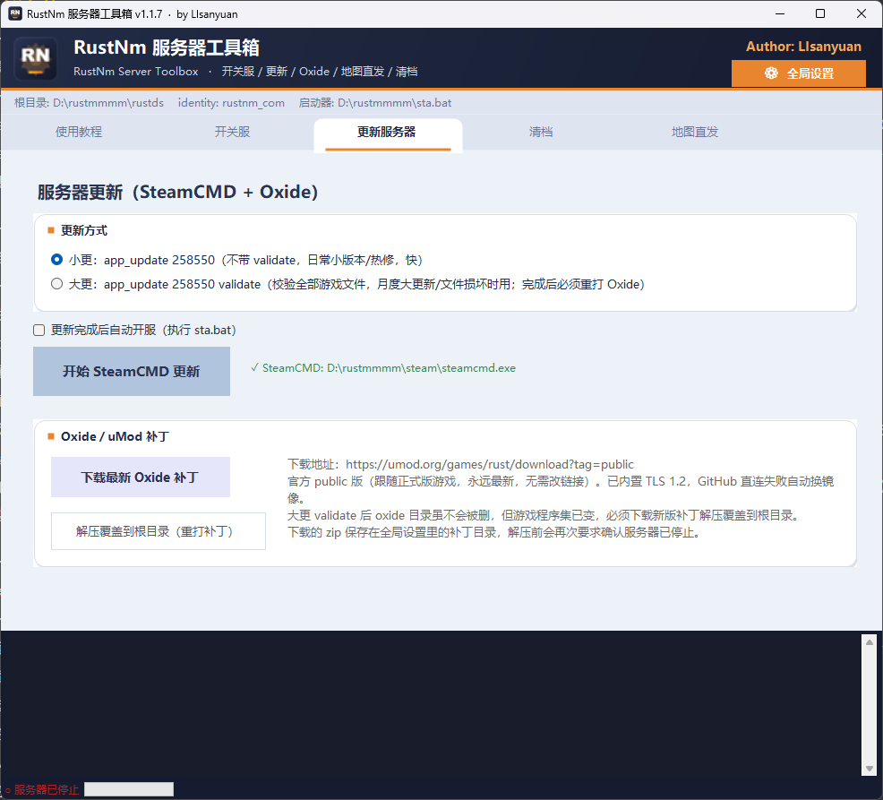
Task: Click the SteamCMD path status text
Action: (383, 368)
